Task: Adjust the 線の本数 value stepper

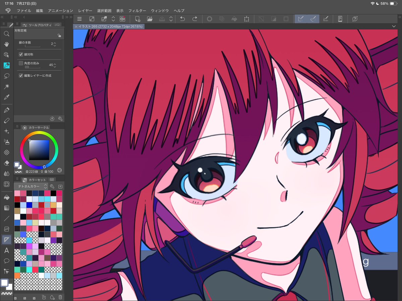Action: pyautogui.click(x=55, y=44)
